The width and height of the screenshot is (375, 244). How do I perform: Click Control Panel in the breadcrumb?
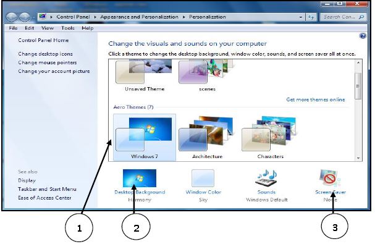pos(73,17)
